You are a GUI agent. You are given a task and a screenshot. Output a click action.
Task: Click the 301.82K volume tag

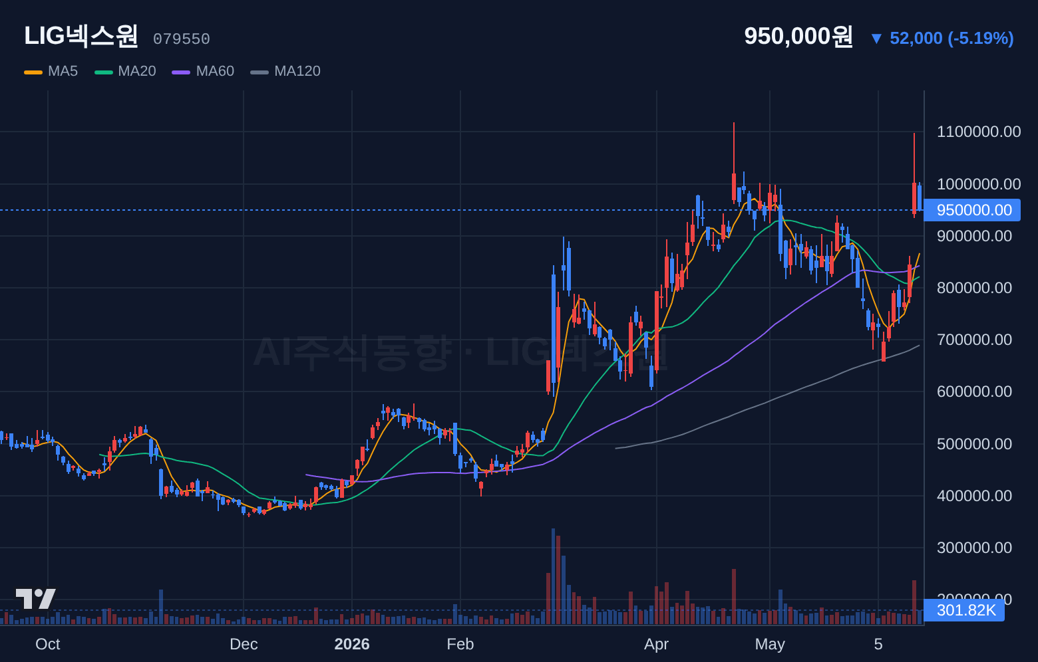[x=964, y=610]
